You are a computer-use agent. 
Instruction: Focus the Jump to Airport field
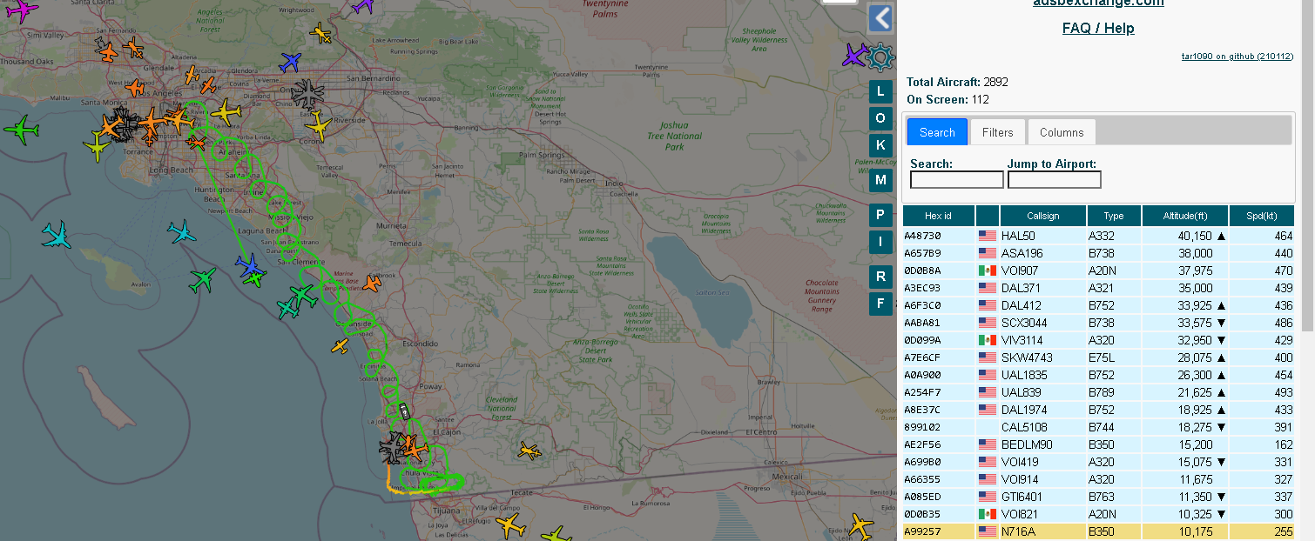tap(1055, 180)
